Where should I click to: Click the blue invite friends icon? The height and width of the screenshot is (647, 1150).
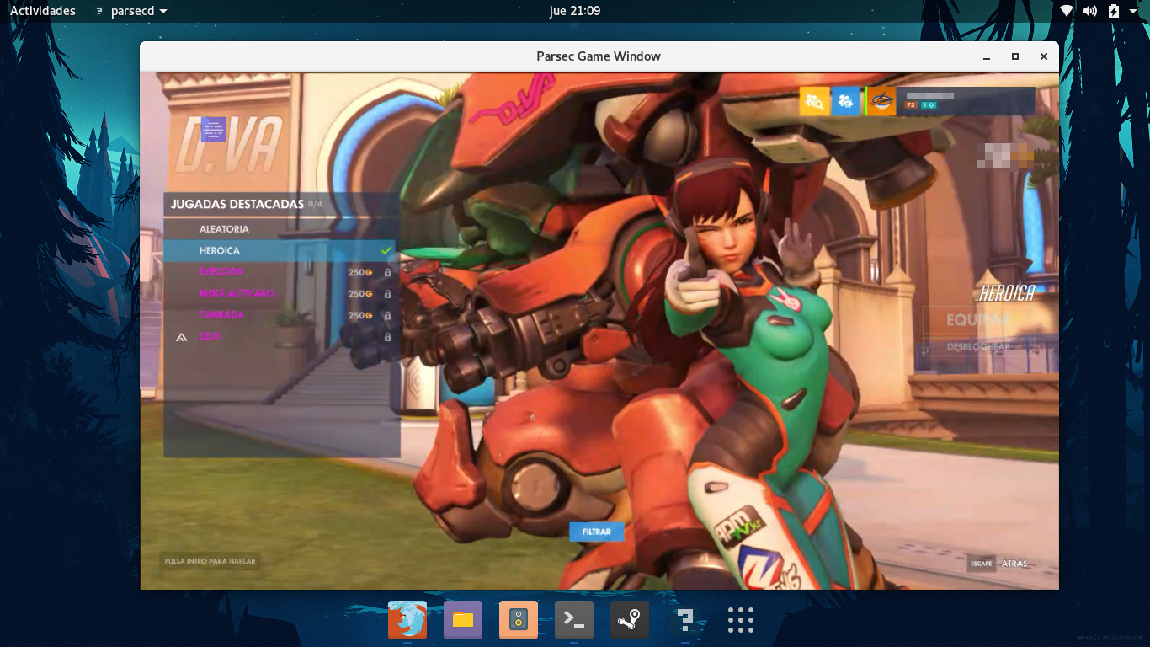click(845, 101)
